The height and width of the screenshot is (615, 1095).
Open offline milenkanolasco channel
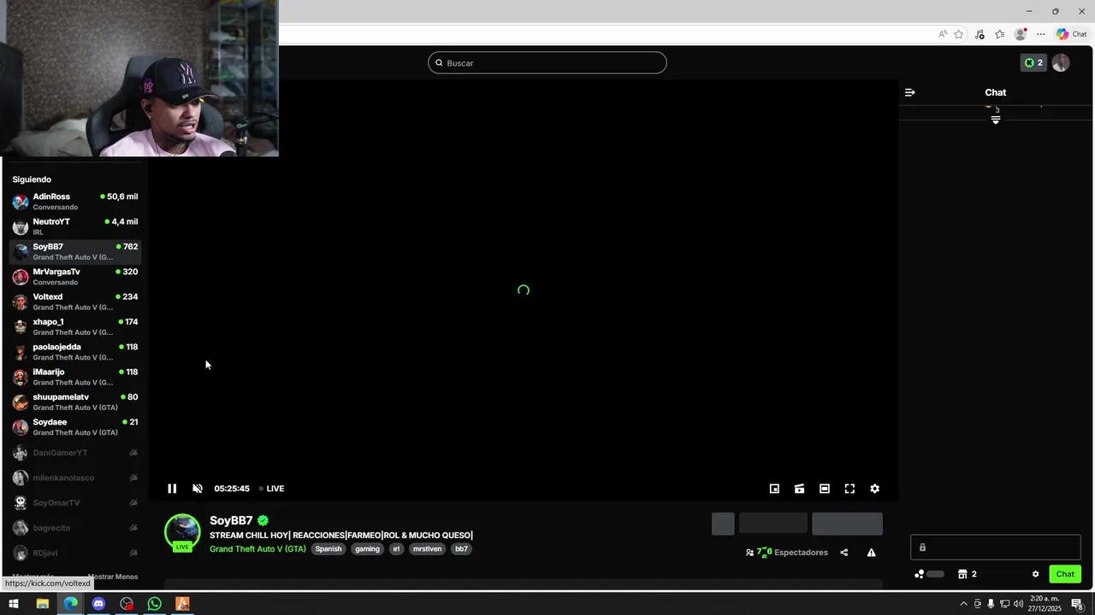tap(75, 477)
